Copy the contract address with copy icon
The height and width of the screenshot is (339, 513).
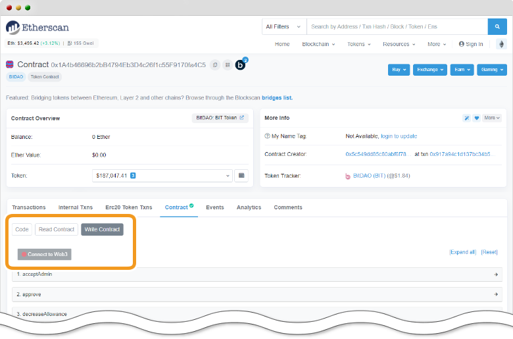click(x=215, y=65)
